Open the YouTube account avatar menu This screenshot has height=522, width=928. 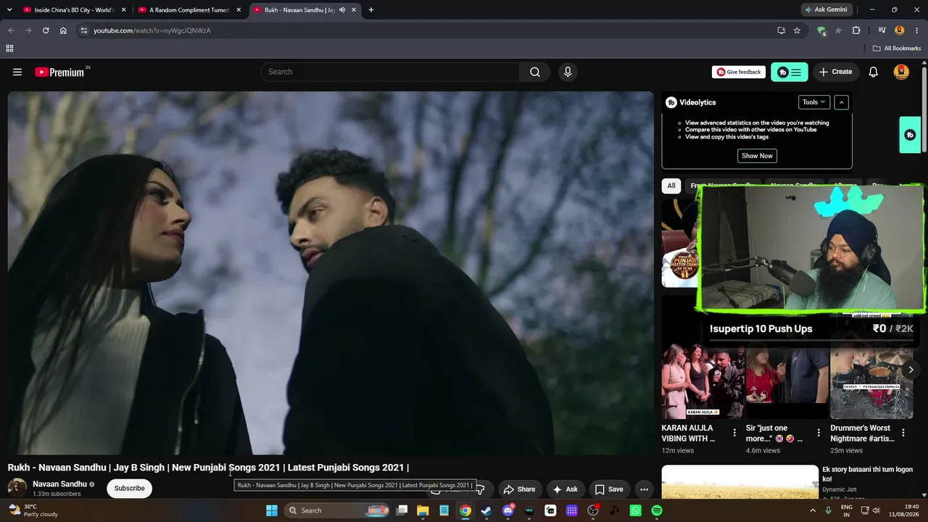902,72
